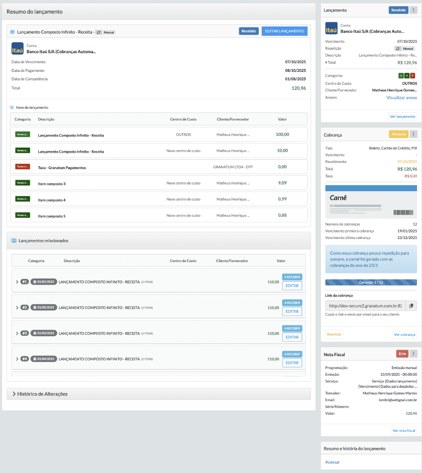Expand related entry #3
This screenshot has height=473, width=422.
tap(17, 333)
